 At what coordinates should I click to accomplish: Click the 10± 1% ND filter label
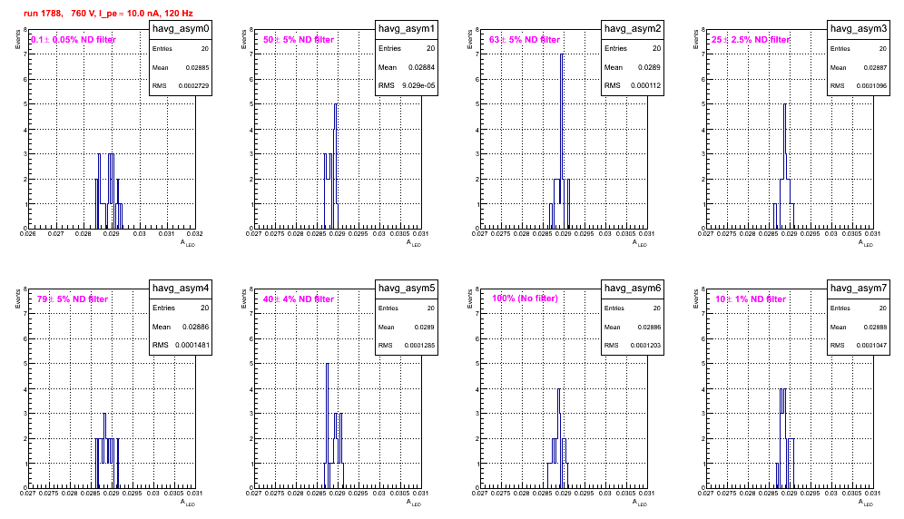(x=751, y=299)
